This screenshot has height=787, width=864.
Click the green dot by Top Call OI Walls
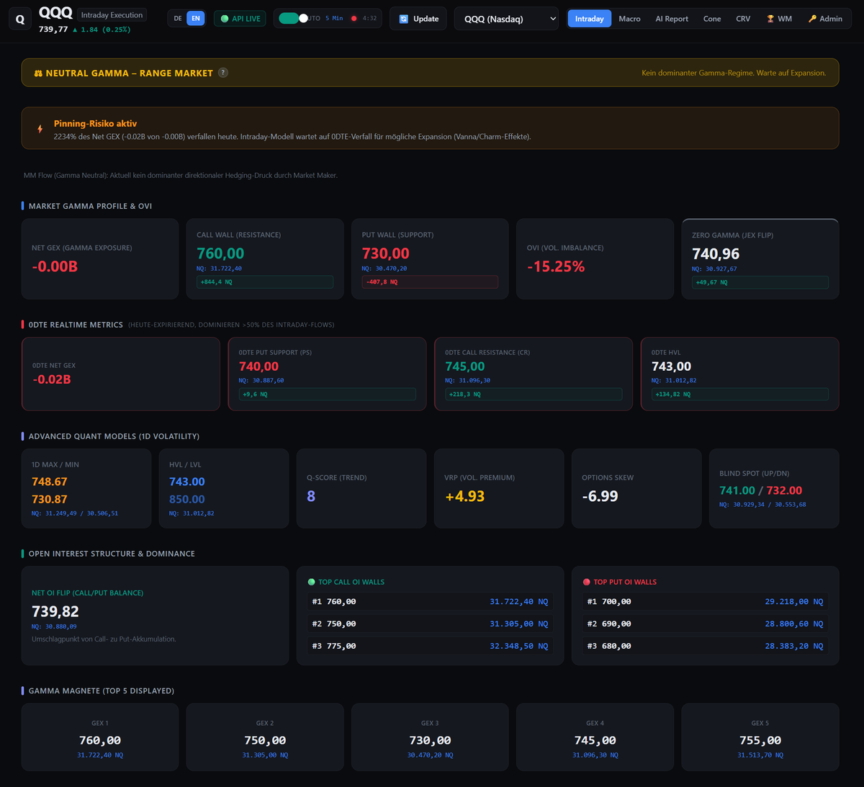tap(312, 582)
